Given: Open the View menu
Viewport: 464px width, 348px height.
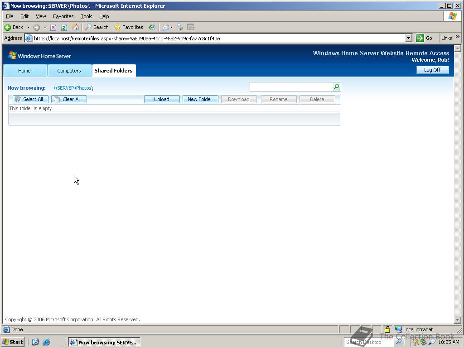Looking at the screenshot, I should 41,16.
